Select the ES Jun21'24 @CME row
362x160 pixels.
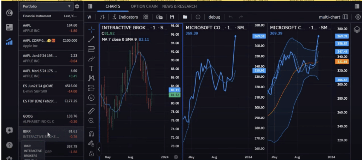point(51,89)
